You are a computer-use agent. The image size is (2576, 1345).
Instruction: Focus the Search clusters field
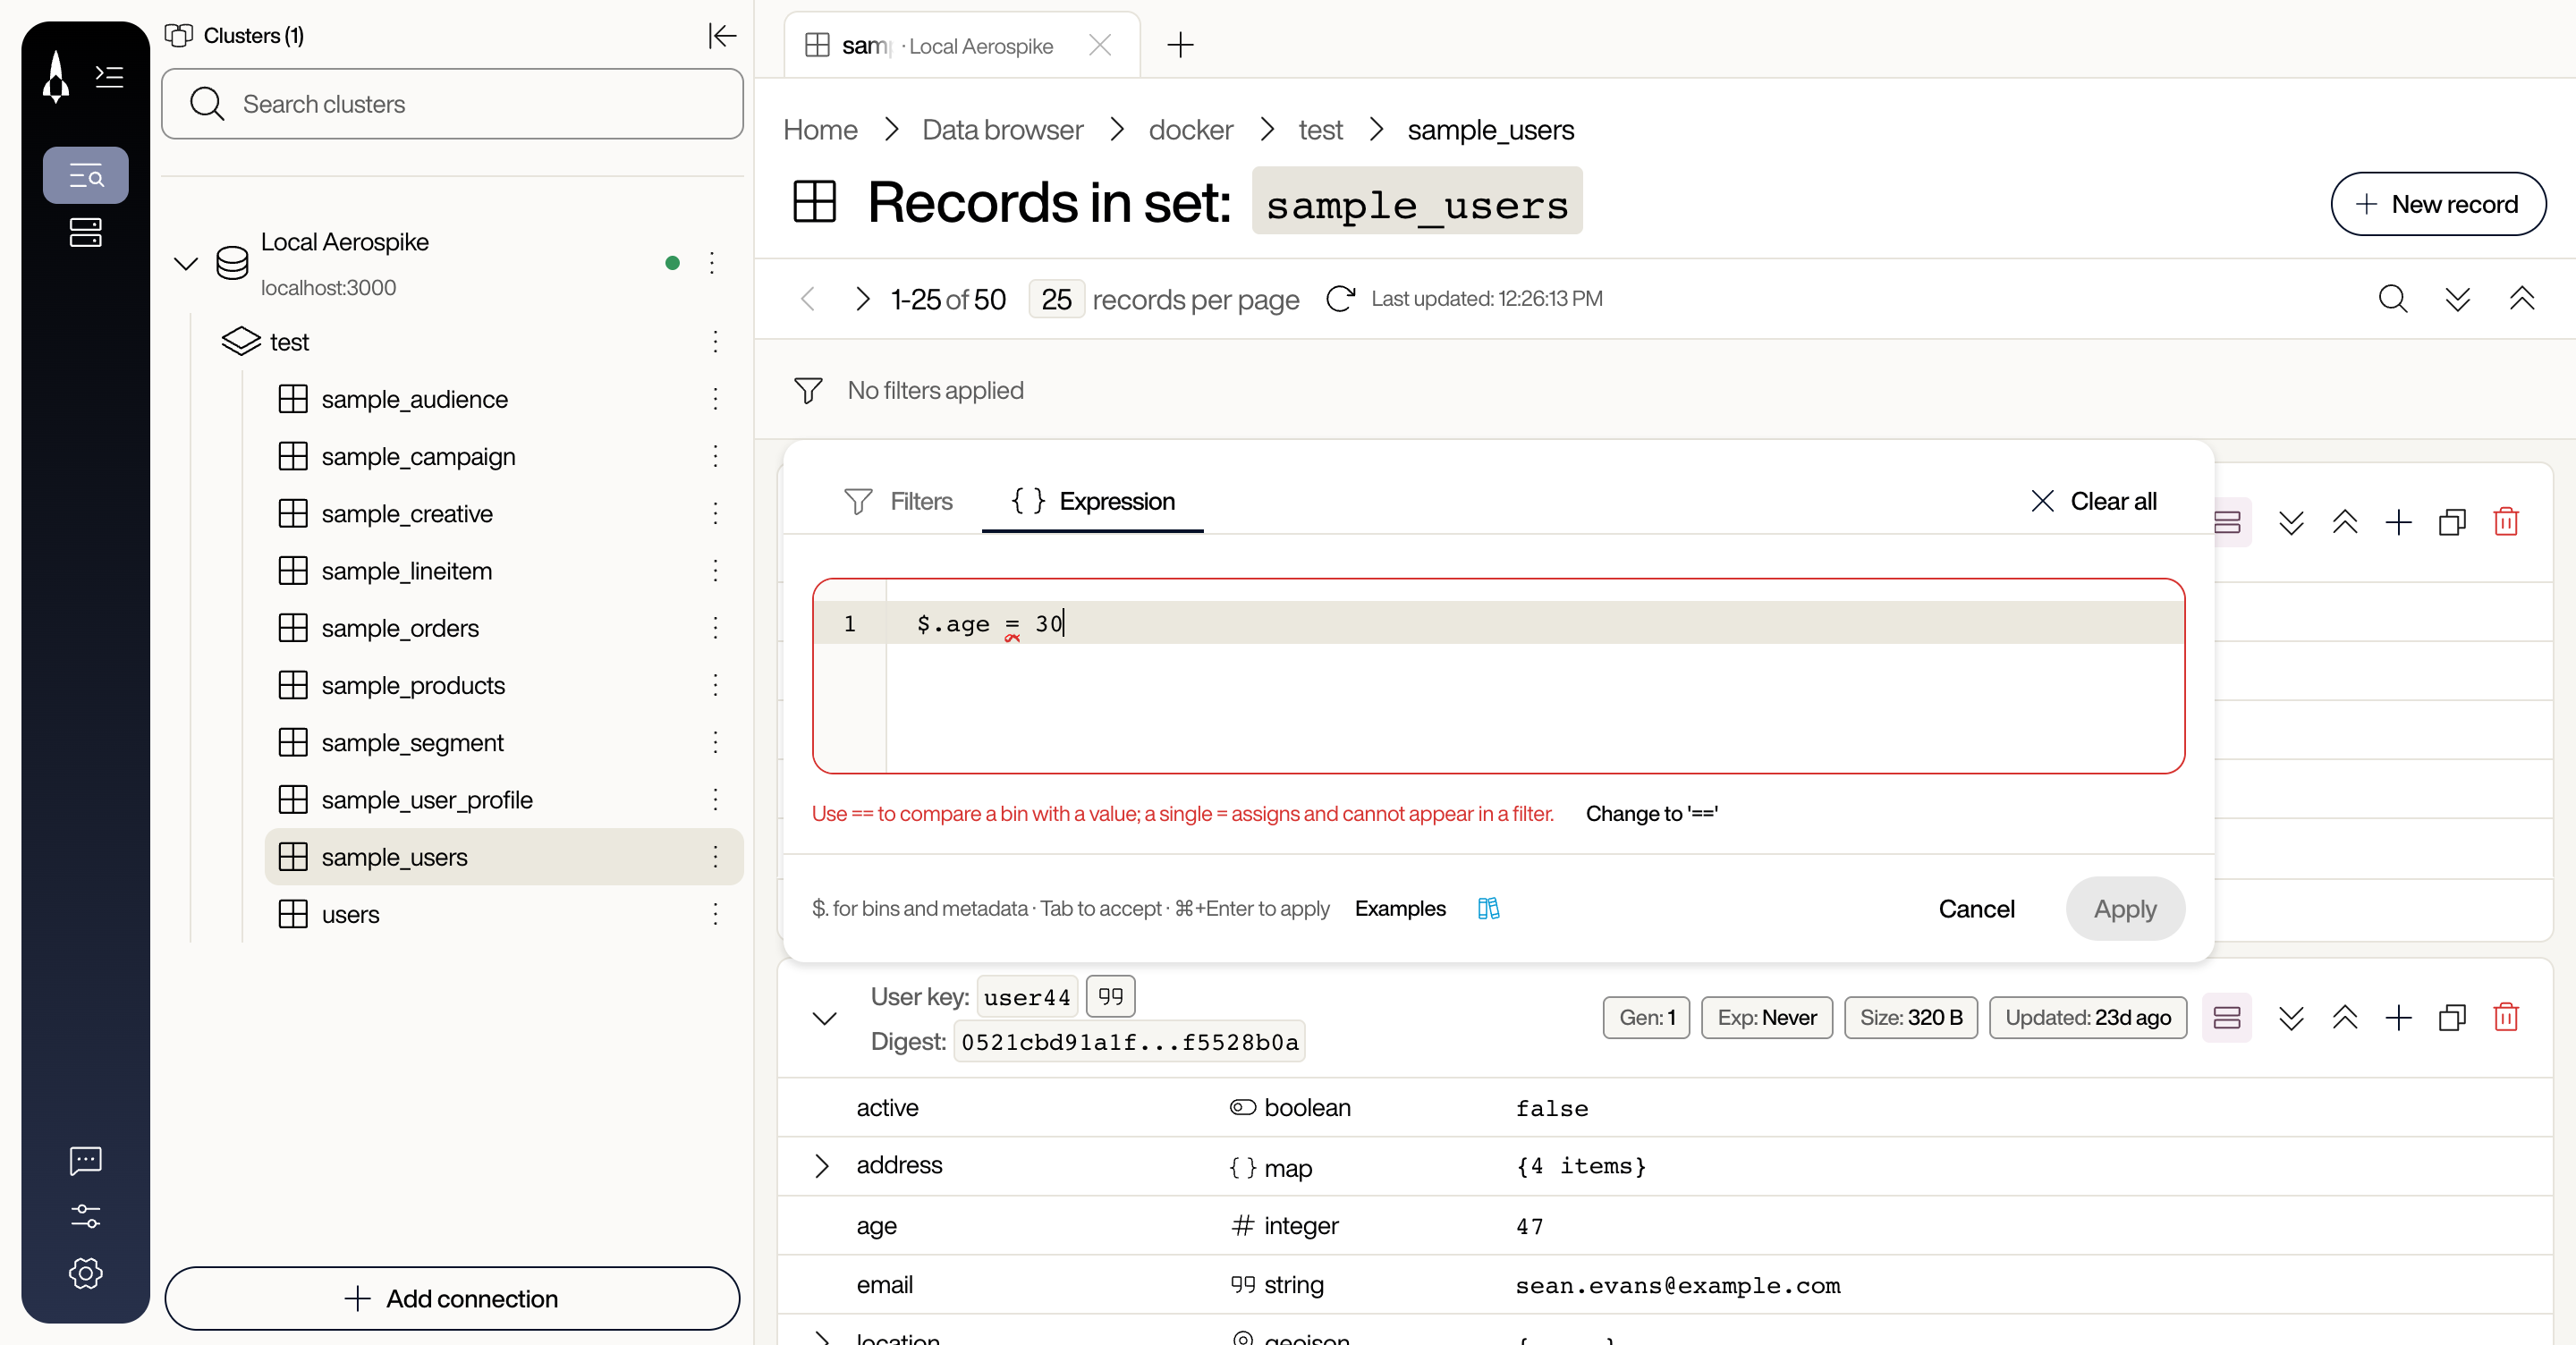tap(452, 104)
